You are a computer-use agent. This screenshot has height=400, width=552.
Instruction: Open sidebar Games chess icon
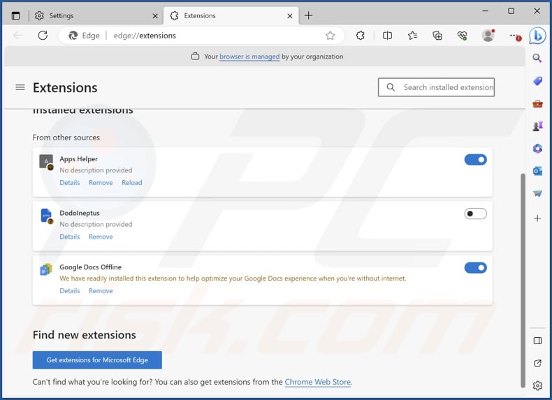[537, 126]
